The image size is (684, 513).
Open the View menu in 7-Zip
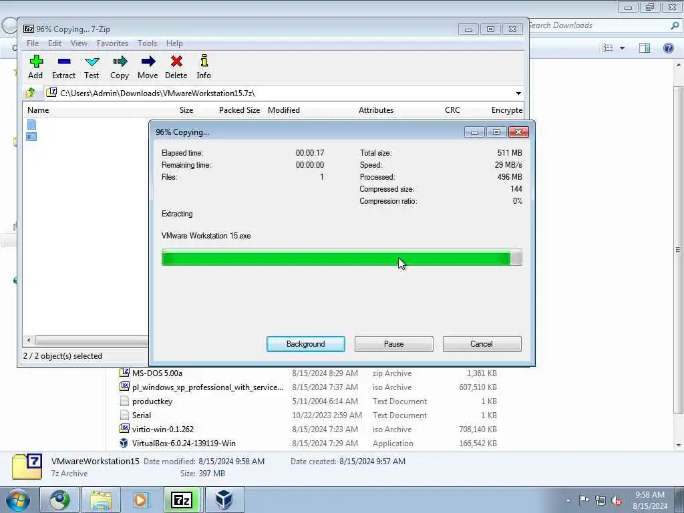[x=79, y=43]
